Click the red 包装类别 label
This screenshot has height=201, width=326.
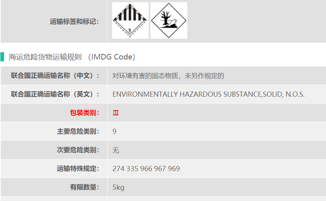pyautogui.click(x=85, y=113)
